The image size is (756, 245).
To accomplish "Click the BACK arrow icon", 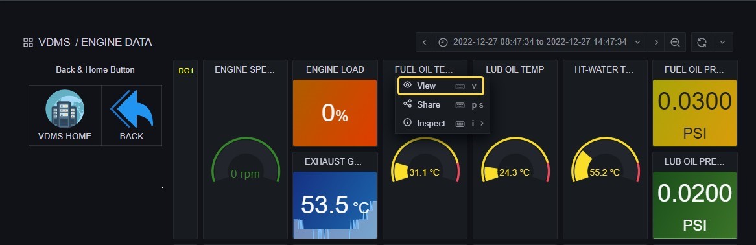I will tap(132, 108).
